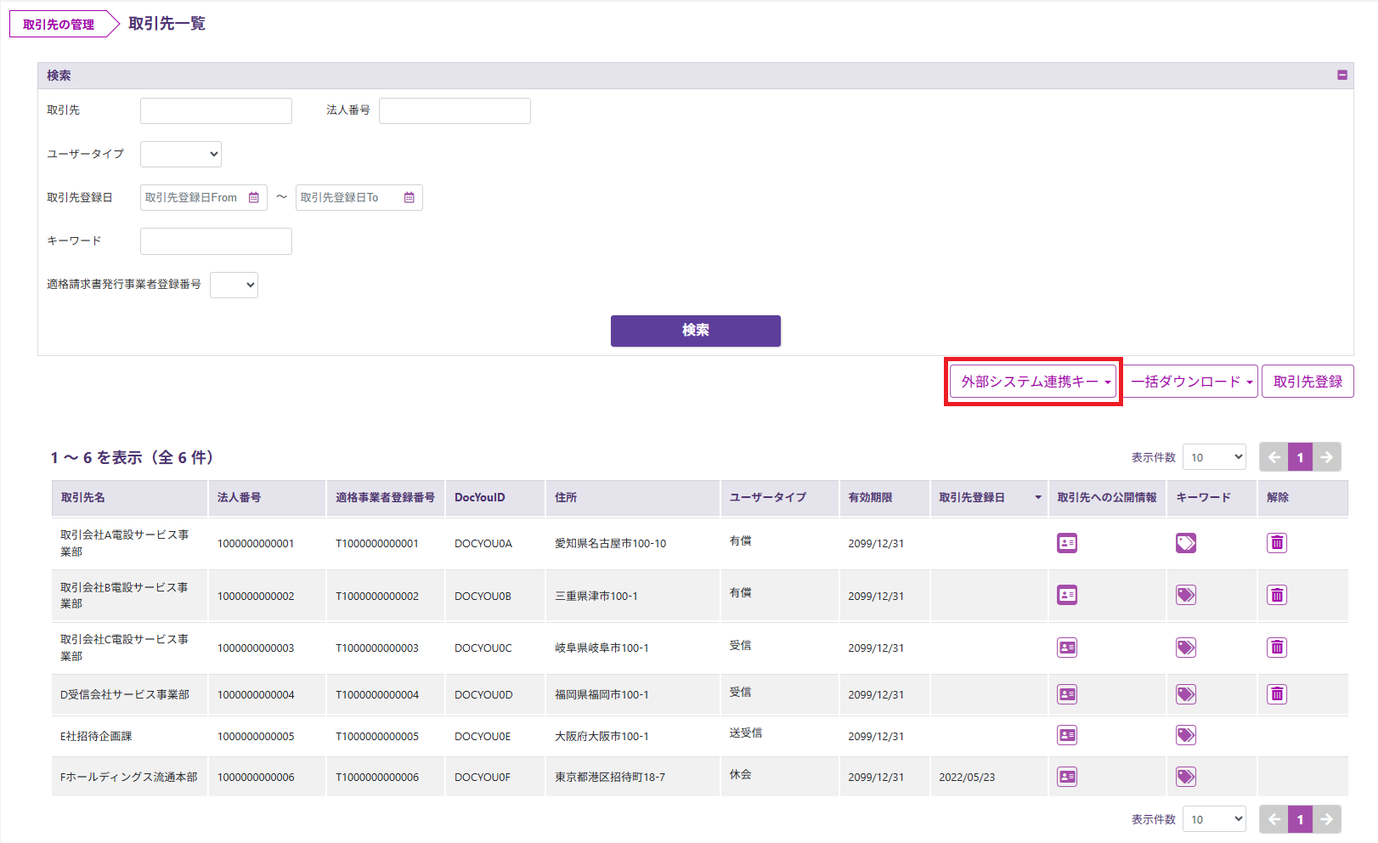1378x843 pixels.
Task: Open public info card for E社招待企画課
Action: pyautogui.click(x=1067, y=735)
